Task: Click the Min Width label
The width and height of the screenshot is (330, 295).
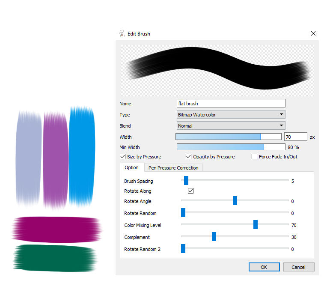Action: pos(130,147)
